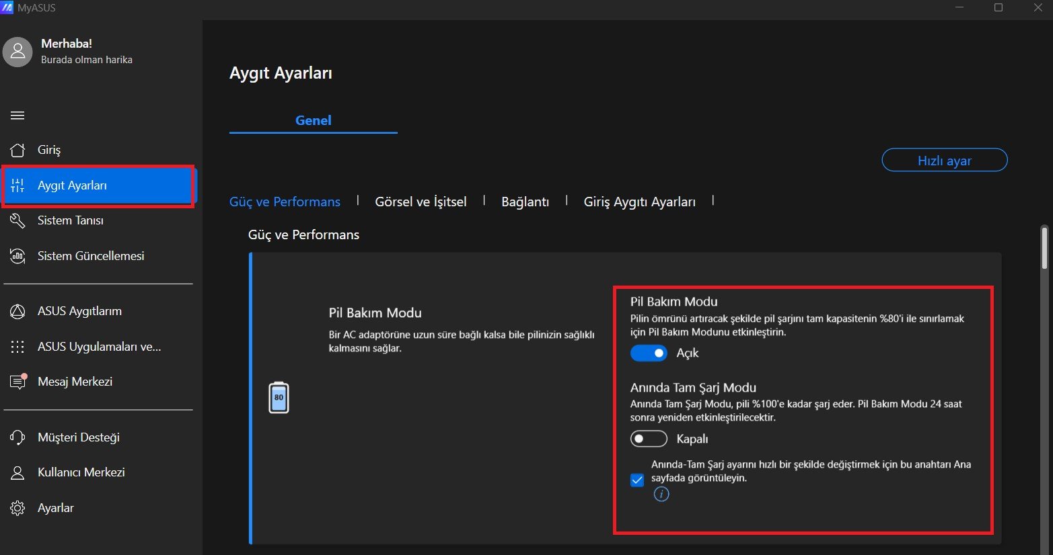This screenshot has height=555, width=1053.
Task: Click the user profile avatar icon
Action: pos(17,52)
